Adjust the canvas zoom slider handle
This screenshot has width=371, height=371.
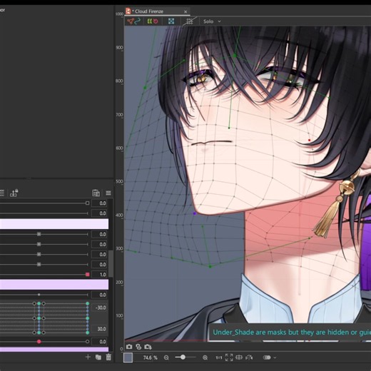coord(183,357)
